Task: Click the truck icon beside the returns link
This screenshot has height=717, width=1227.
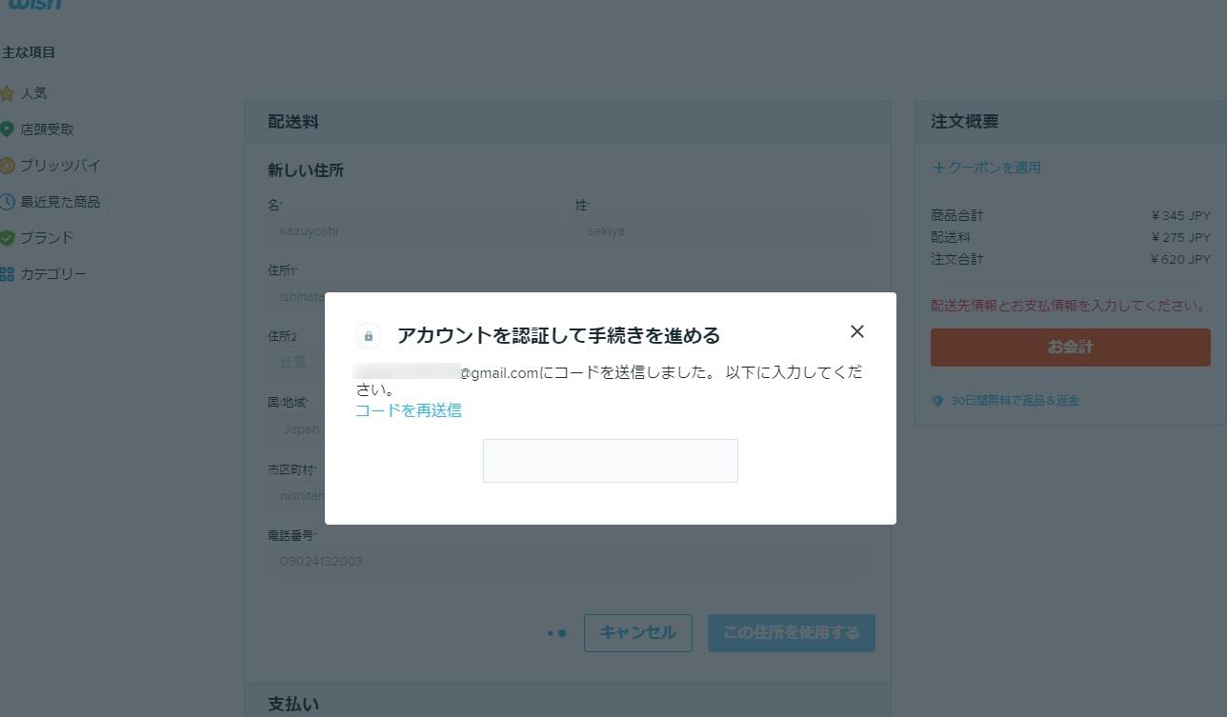Action: click(936, 400)
